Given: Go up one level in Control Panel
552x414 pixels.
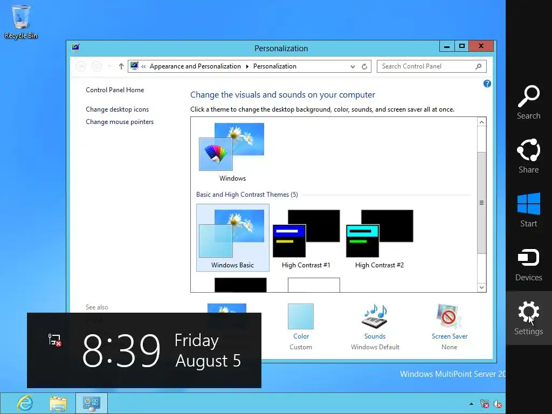Looking at the screenshot, I should pos(121,66).
